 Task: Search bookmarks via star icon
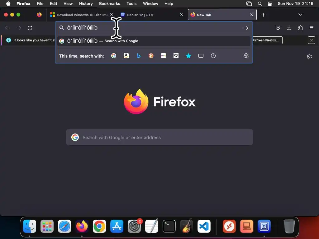click(x=188, y=56)
